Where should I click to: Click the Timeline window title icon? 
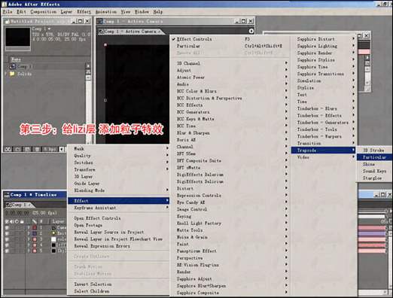tap(7, 195)
